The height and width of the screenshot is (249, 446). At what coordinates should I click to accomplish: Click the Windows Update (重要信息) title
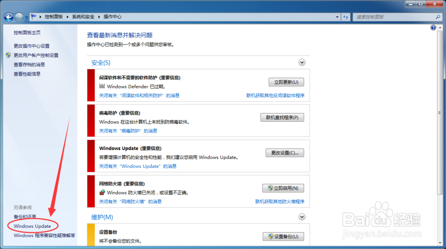tap(130, 148)
